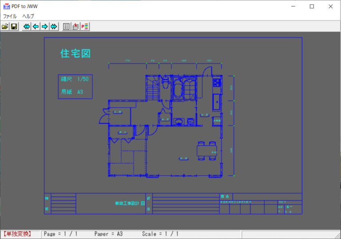Viewport: 341px width, 239px height.
Task: Jump to last page with double-right arrow
Action: coord(54,27)
